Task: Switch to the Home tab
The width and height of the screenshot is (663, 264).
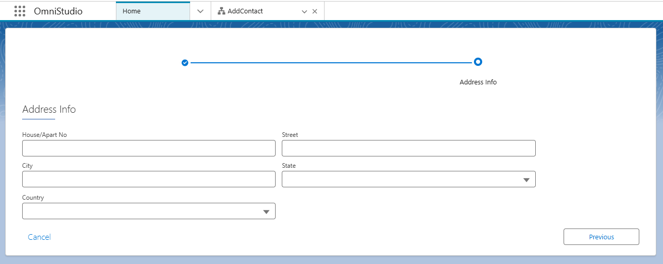Action: (x=152, y=11)
